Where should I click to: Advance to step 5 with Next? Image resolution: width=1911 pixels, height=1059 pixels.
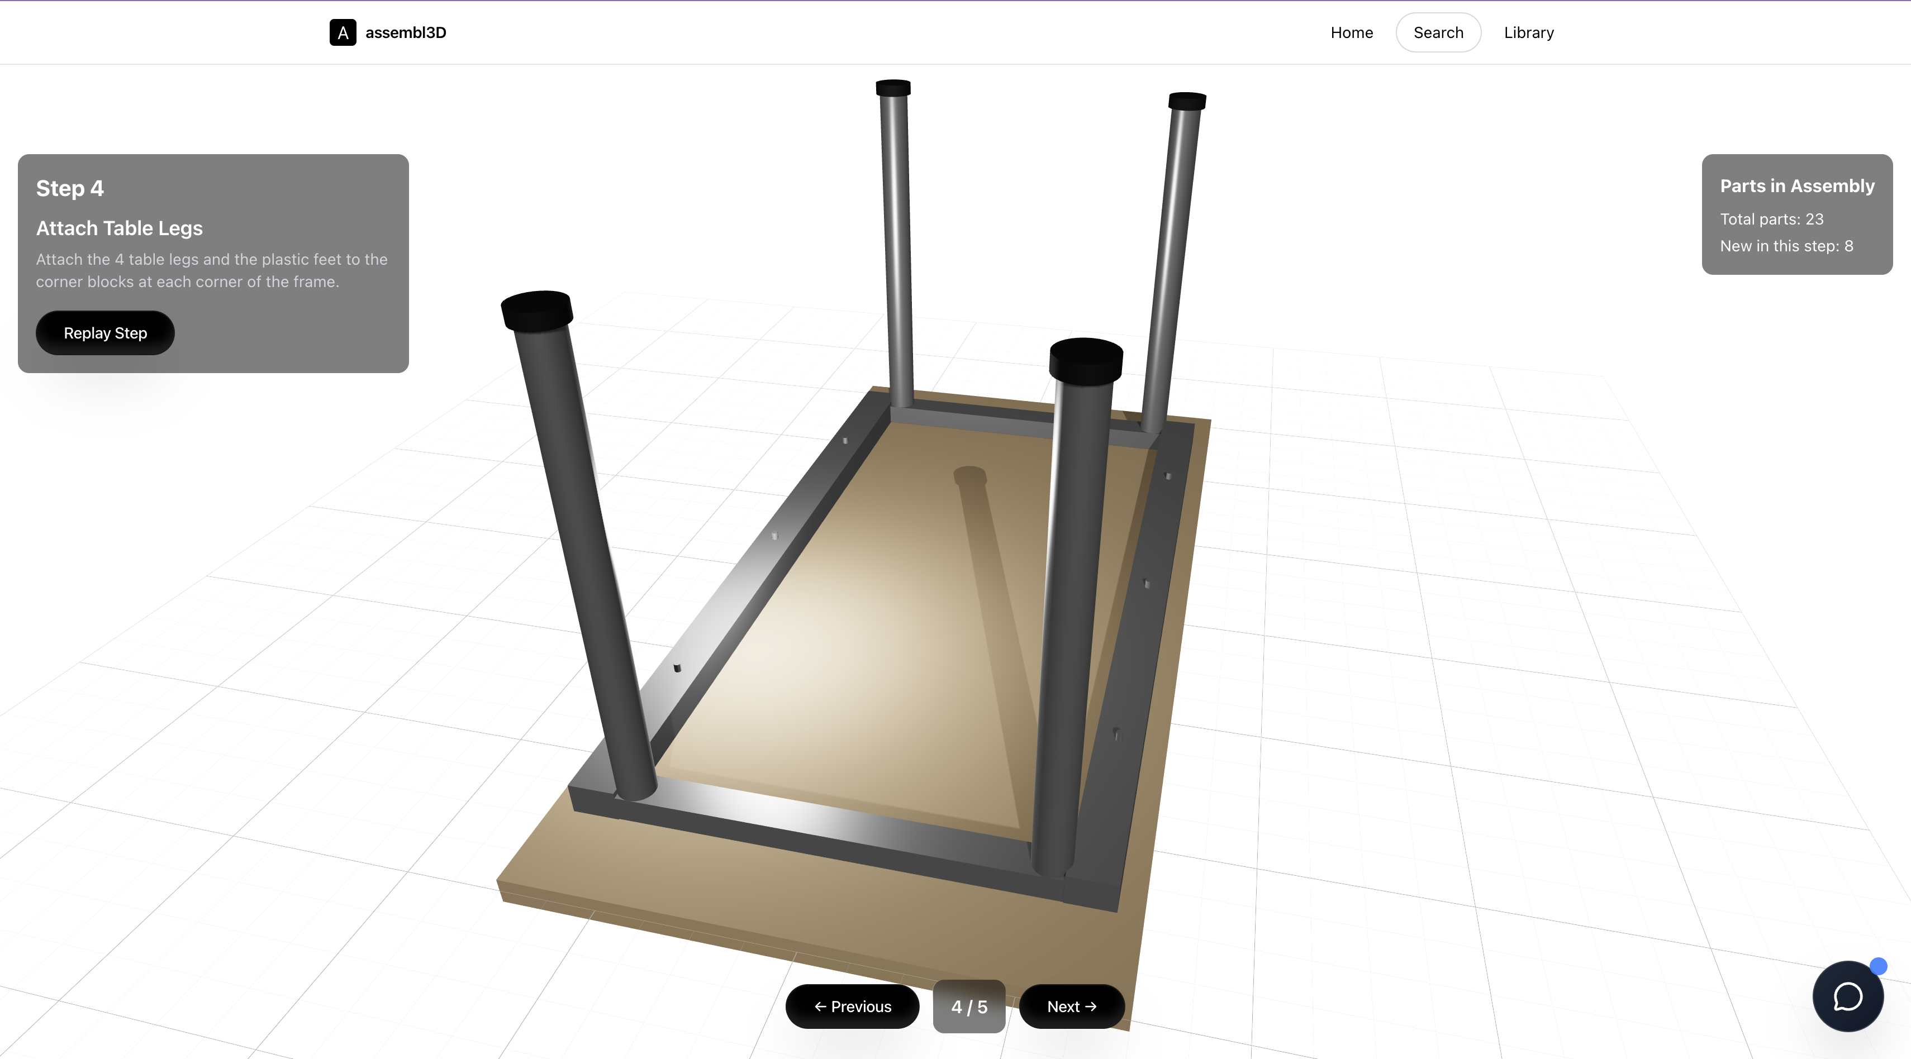(1071, 1006)
